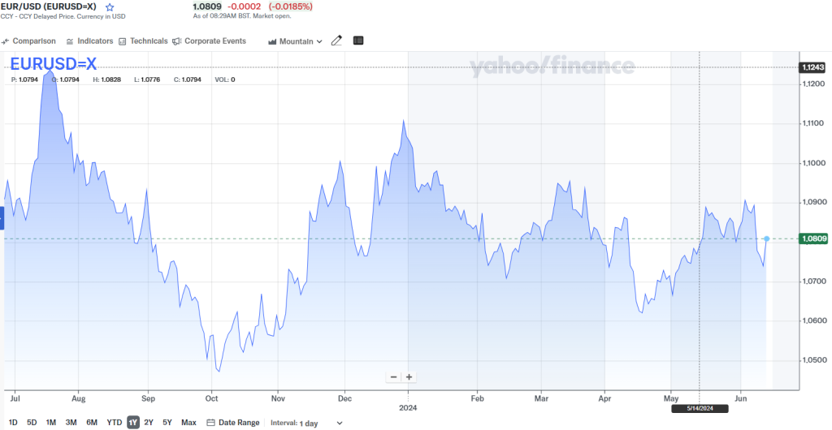The height and width of the screenshot is (430, 832).
Task: Open the Comparison tool
Action: tap(29, 41)
